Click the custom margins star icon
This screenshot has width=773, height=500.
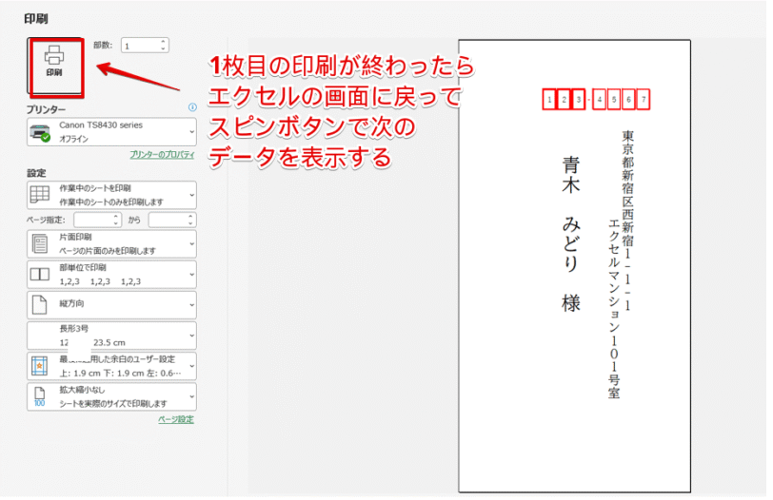coord(39,366)
